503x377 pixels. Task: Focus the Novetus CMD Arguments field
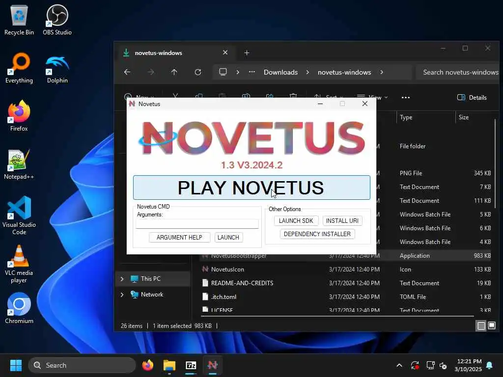tap(197, 224)
